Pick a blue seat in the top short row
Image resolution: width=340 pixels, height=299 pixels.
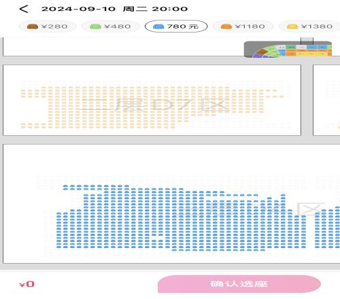pyautogui.click(x=92, y=186)
